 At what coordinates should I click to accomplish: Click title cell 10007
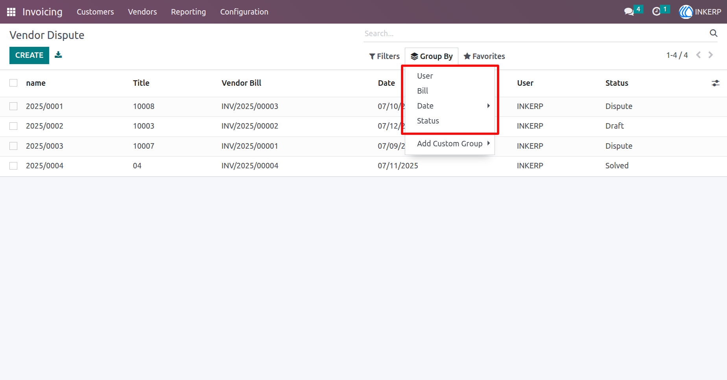click(144, 146)
